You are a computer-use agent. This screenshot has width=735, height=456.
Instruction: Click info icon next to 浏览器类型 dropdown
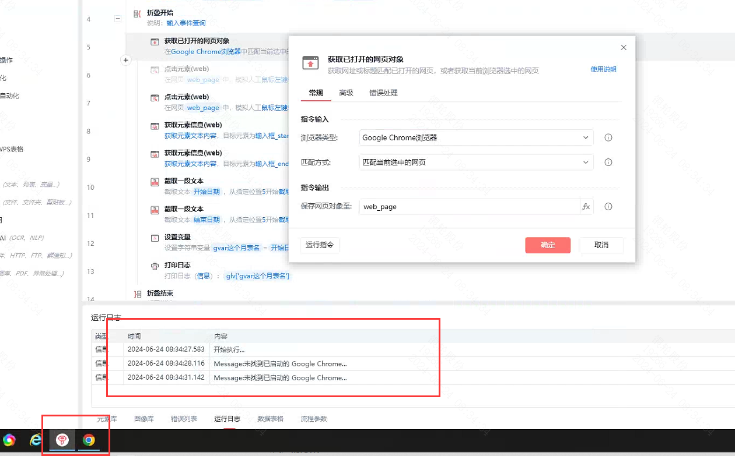point(608,138)
